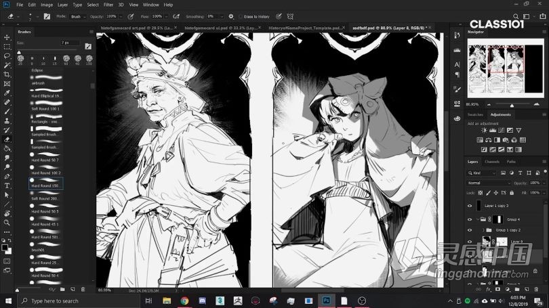The image size is (549, 308).
Task: Toggle lock all padlock icon
Action: [512, 193]
